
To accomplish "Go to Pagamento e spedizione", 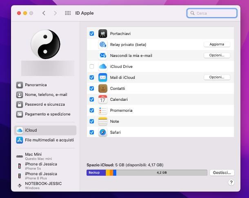I will point(45,114).
